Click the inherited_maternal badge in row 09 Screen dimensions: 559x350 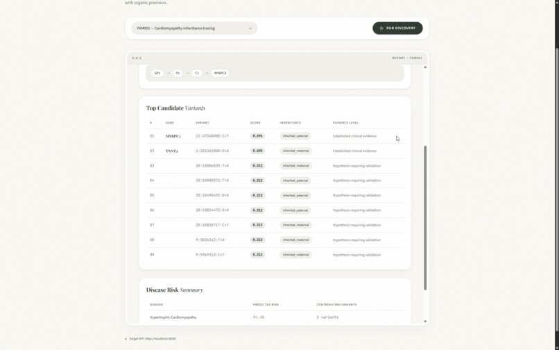[x=295, y=255]
